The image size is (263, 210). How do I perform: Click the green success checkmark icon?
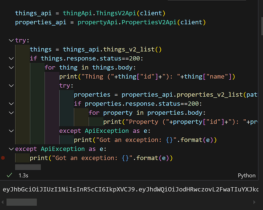click(x=9, y=175)
